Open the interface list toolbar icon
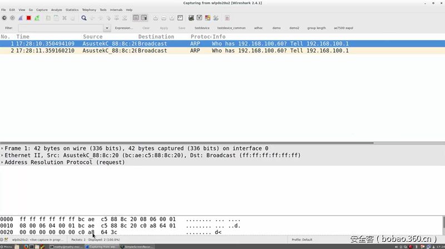 4,18
